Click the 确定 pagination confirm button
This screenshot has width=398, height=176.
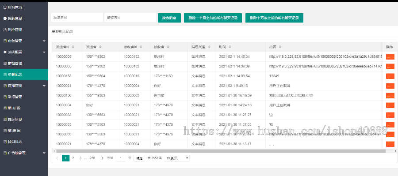pyautogui.click(x=139, y=158)
